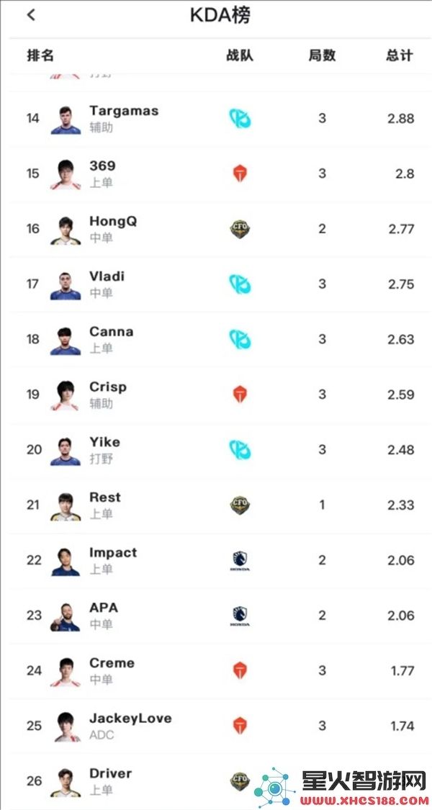Sort by the 局数 column header
Screen dimensions: 432x810
(x=322, y=55)
